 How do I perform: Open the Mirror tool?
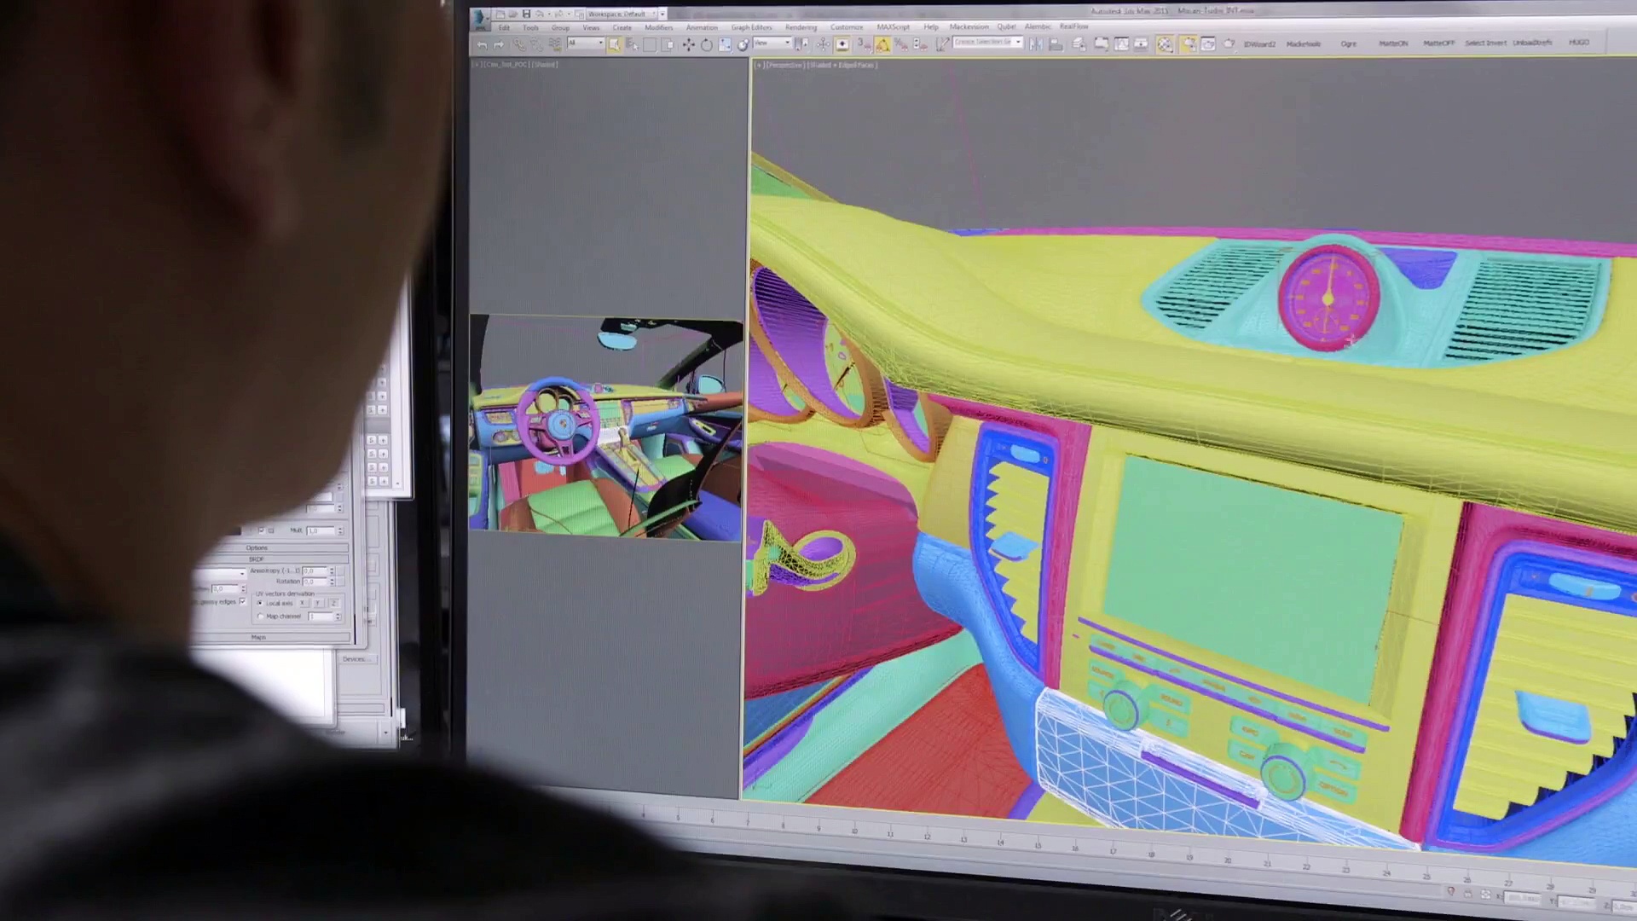tap(1036, 44)
